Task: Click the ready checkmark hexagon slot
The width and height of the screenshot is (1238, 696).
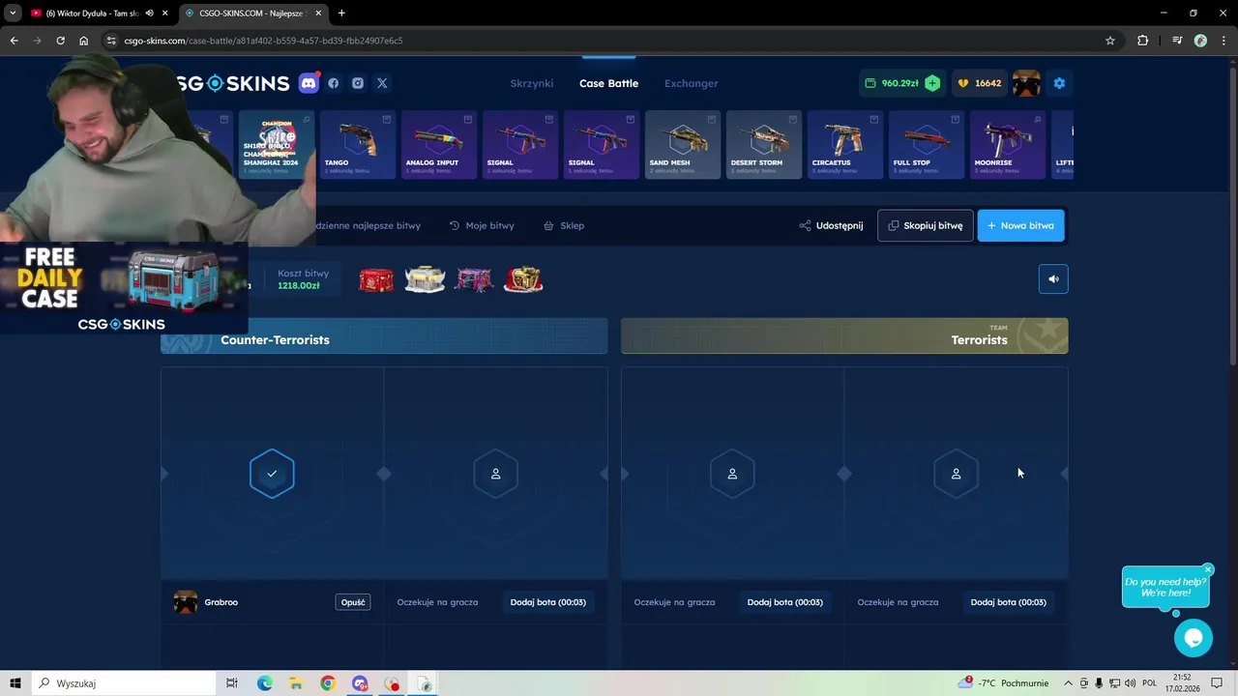Action: pos(272,474)
